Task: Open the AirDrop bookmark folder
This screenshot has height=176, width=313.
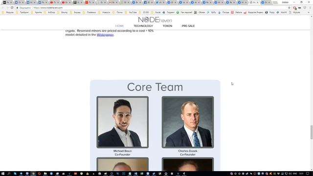Action: (49, 12)
